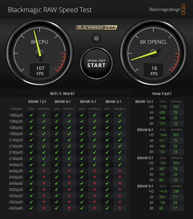Click the Will It Work? heading
The image size is (193, 219).
point(62,94)
